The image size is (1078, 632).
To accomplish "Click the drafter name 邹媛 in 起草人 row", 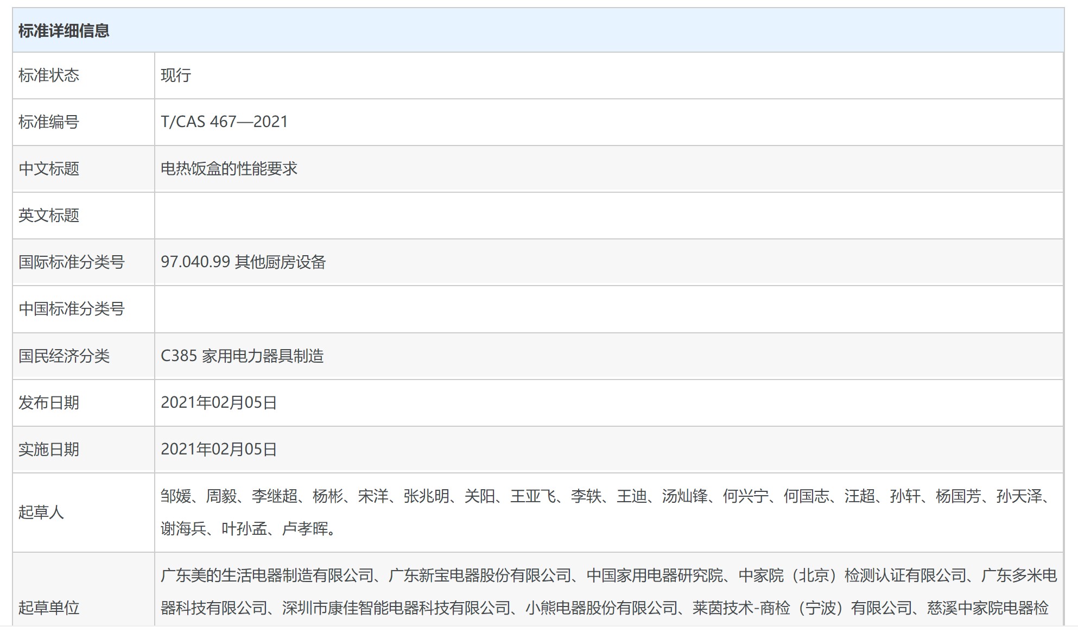I will [176, 496].
